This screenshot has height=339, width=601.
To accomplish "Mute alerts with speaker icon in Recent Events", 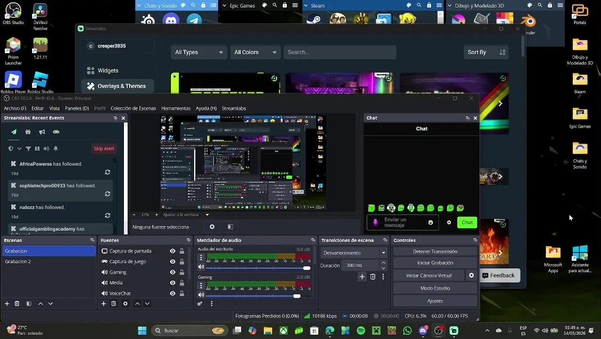I will pyautogui.click(x=46, y=149).
